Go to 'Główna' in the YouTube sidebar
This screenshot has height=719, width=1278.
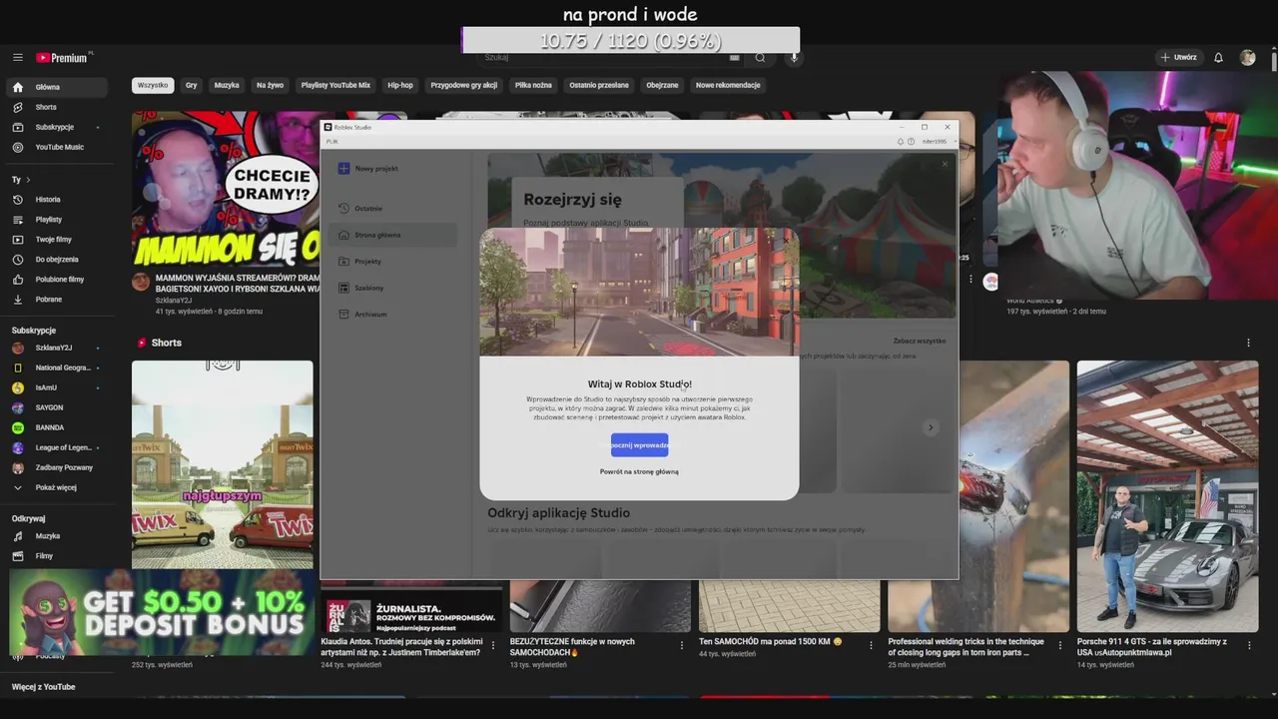[59, 87]
